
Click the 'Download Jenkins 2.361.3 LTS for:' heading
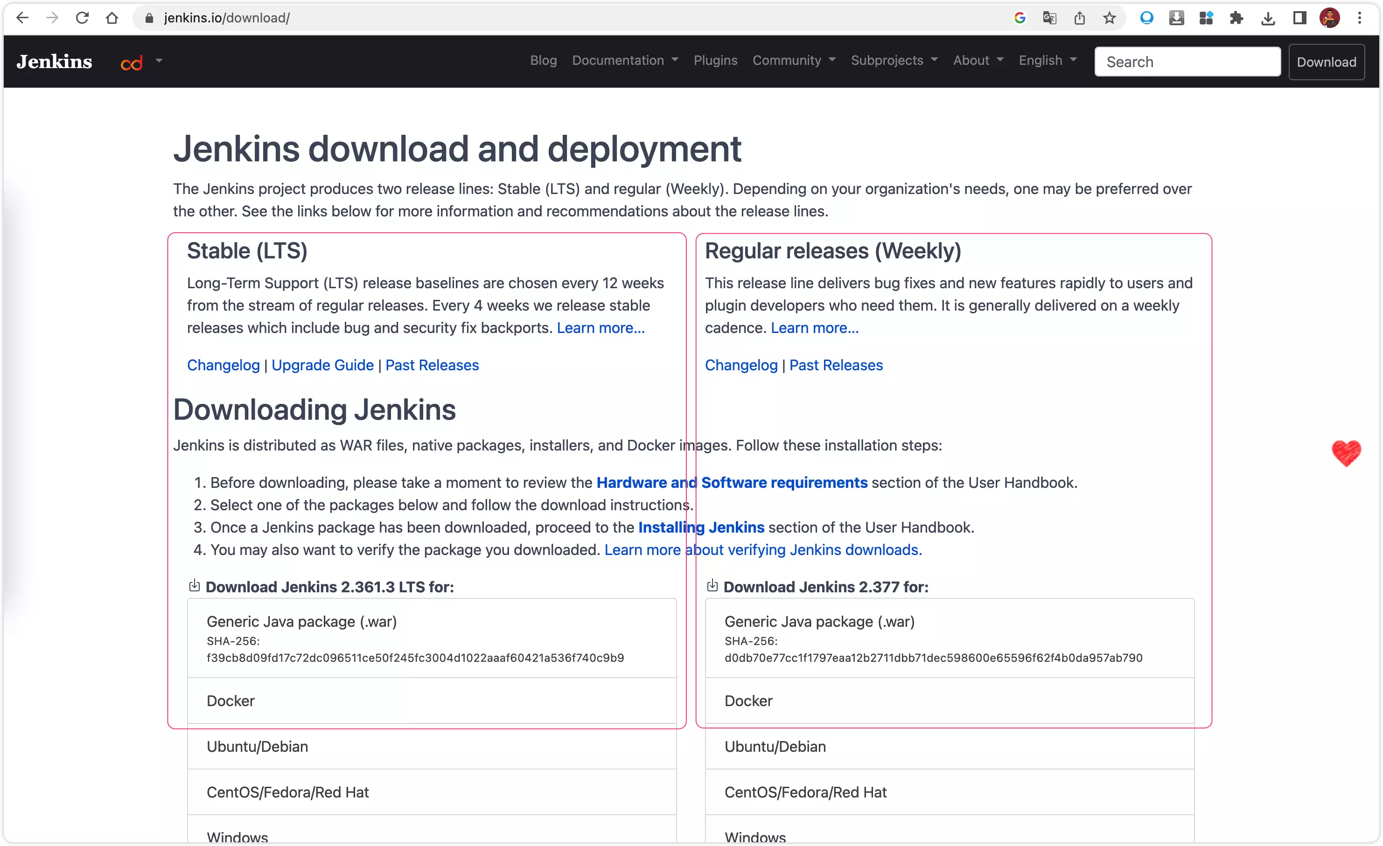(329, 587)
